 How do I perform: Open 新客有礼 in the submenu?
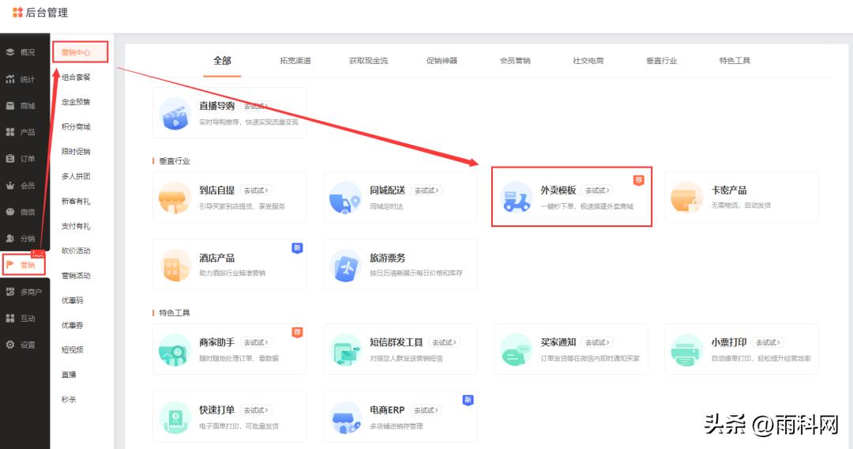tap(76, 202)
